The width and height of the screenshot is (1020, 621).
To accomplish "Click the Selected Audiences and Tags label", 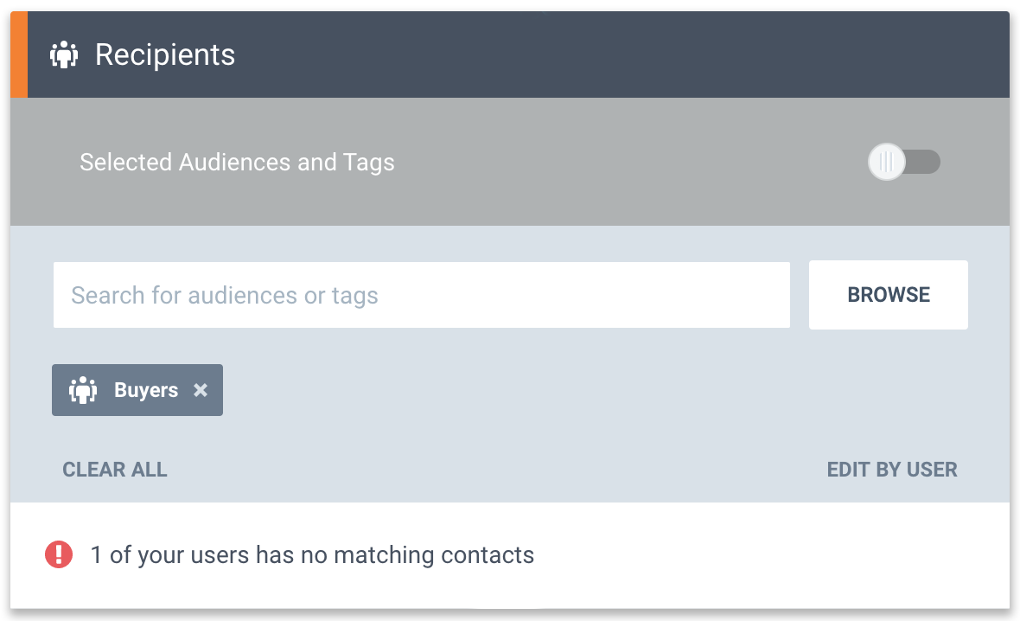I will coord(237,162).
